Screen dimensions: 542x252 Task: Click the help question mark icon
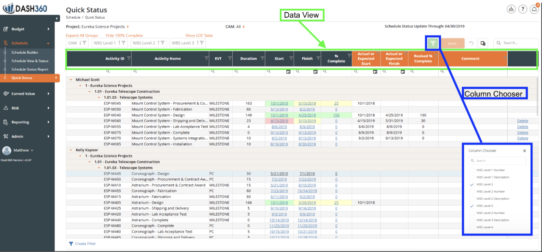tap(523, 9)
